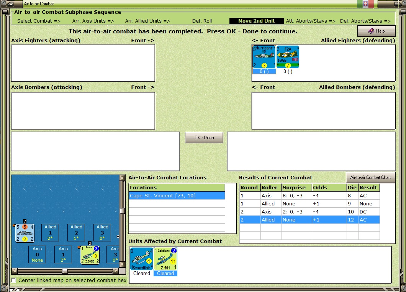The image size is (406, 292).
Task: Open the Air-to-air Combat Chart
Action: pyautogui.click(x=370, y=177)
